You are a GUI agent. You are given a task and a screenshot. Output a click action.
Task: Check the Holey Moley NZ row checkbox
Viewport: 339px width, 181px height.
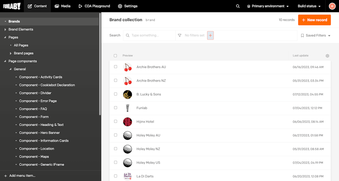point(116,149)
